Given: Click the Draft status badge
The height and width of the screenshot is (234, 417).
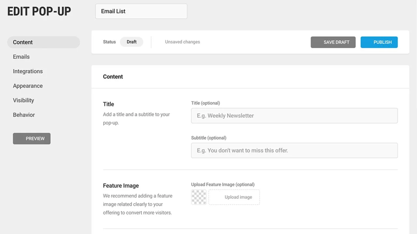Looking at the screenshot, I should [132, 42].
